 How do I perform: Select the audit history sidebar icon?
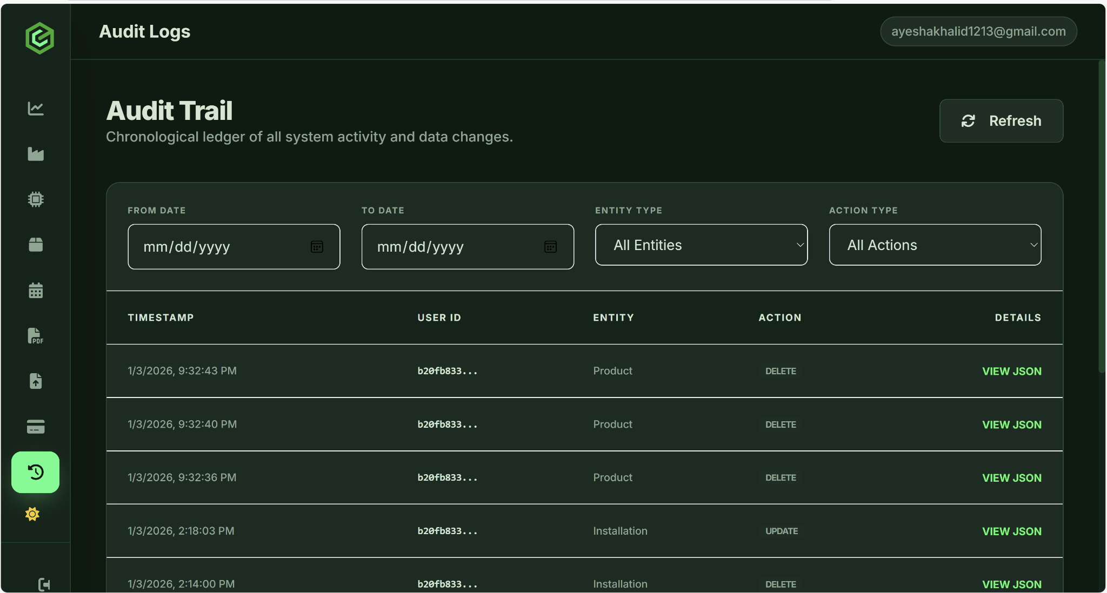pos(36,472)
